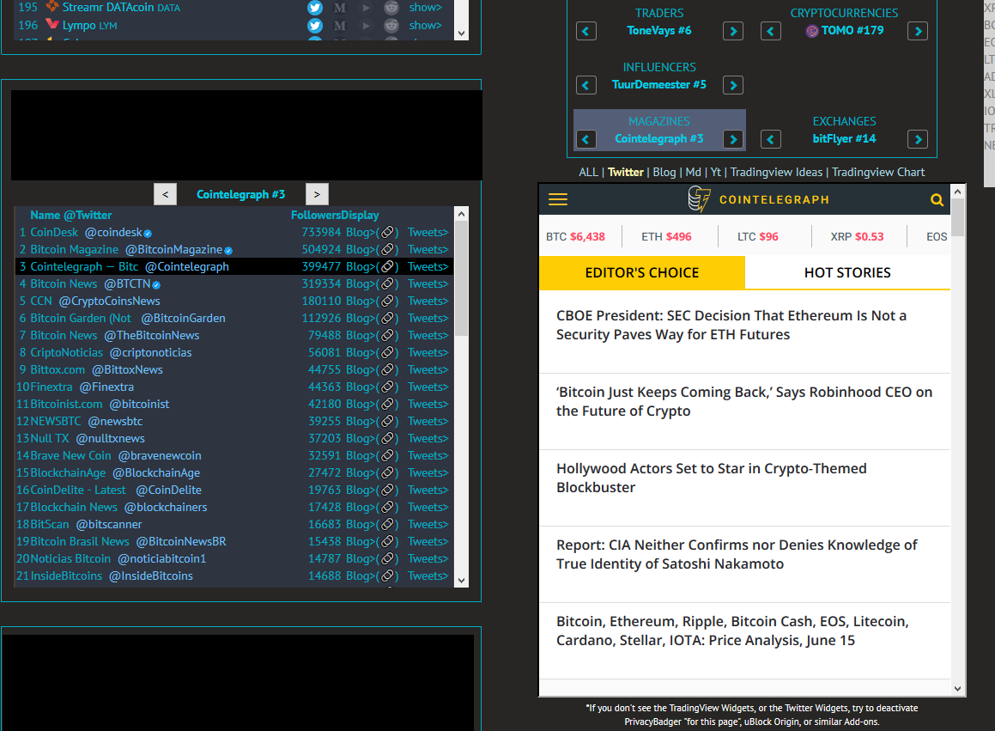The width and height of the screenshot is (995, 731).
Task: Open Robinhood CEO Bitcoin article
Action: (744, 401)
